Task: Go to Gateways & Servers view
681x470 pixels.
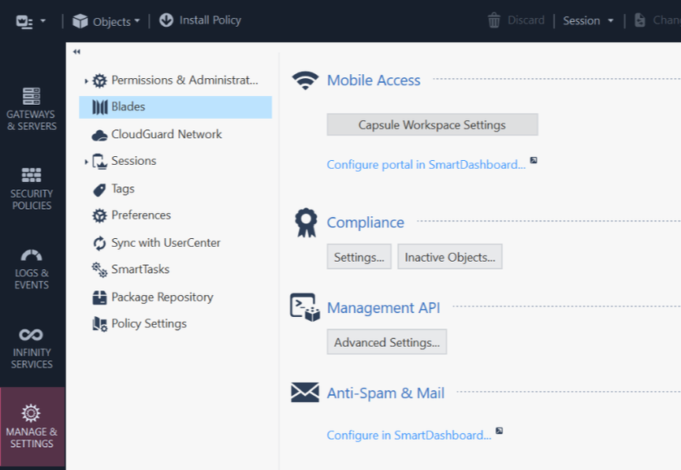Action: 32,109
